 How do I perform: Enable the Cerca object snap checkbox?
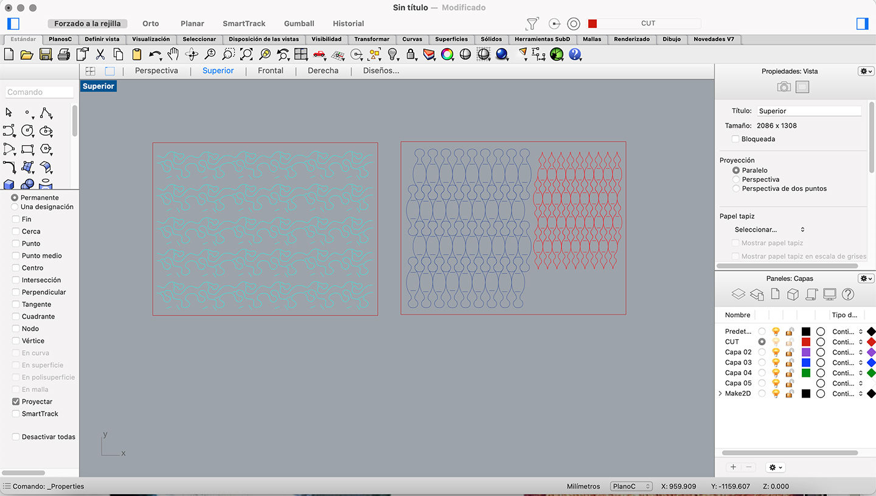(x=16, y=231)
